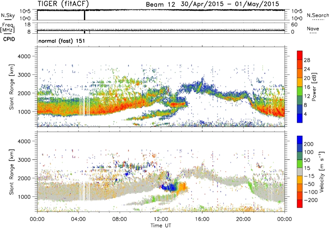Image resolution: width=329 pixels, height=228 pixels.
Task: Click the "N.Search" legend label
Action: tap(318, 15)
